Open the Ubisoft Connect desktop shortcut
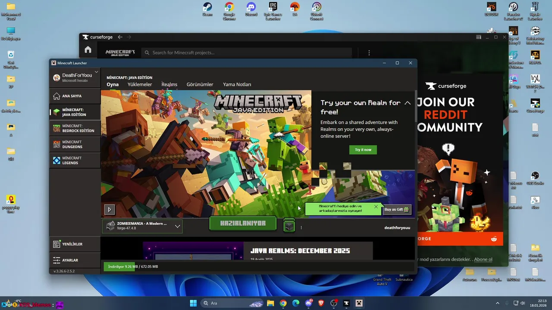Viewport: 552px width, 310px height. [317, 11]
